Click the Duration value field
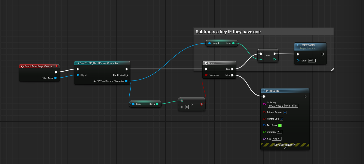 pos(279,132)
